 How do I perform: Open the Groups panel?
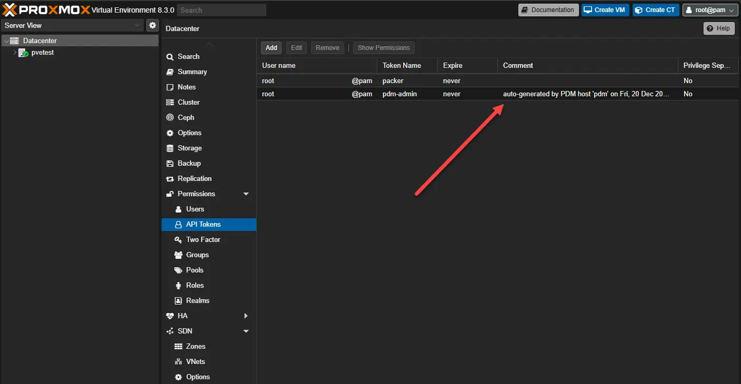point(196,255)
